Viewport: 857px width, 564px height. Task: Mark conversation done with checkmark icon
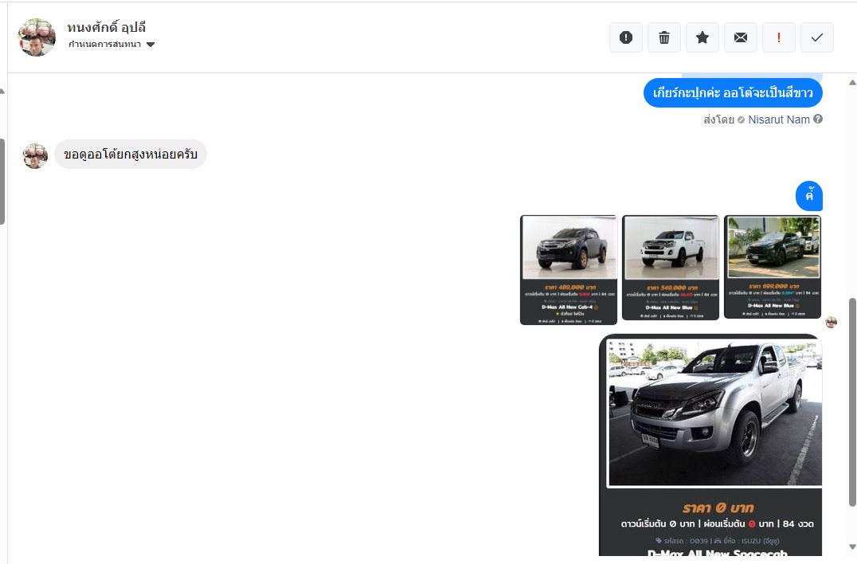point(817,37)
